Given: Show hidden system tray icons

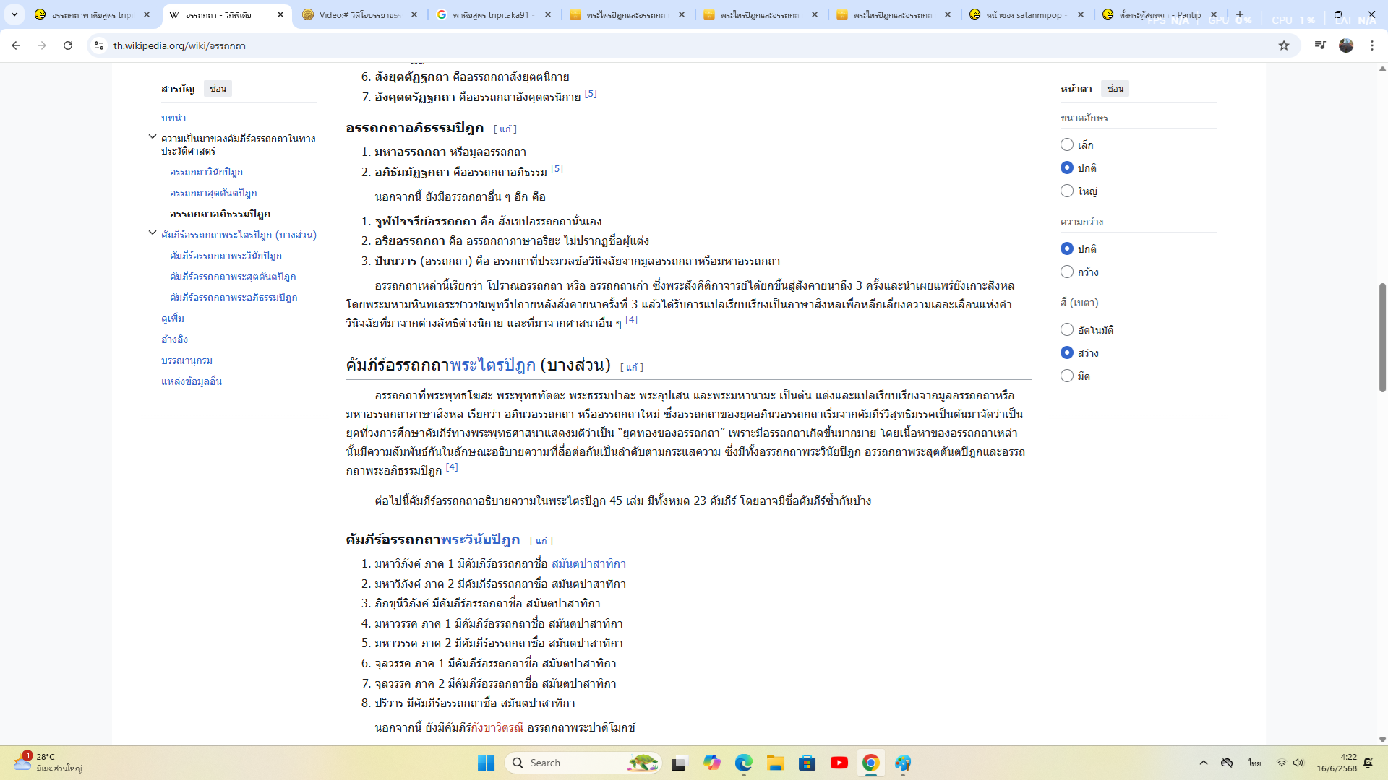Looking at the screenshot, I should click(x=1204, y=763).
